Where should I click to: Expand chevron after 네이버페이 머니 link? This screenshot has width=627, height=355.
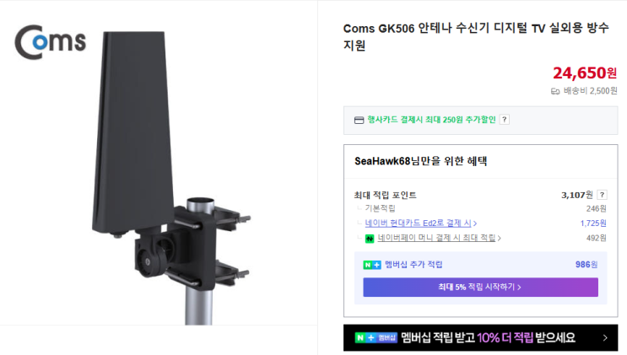(x=499, y=239)
